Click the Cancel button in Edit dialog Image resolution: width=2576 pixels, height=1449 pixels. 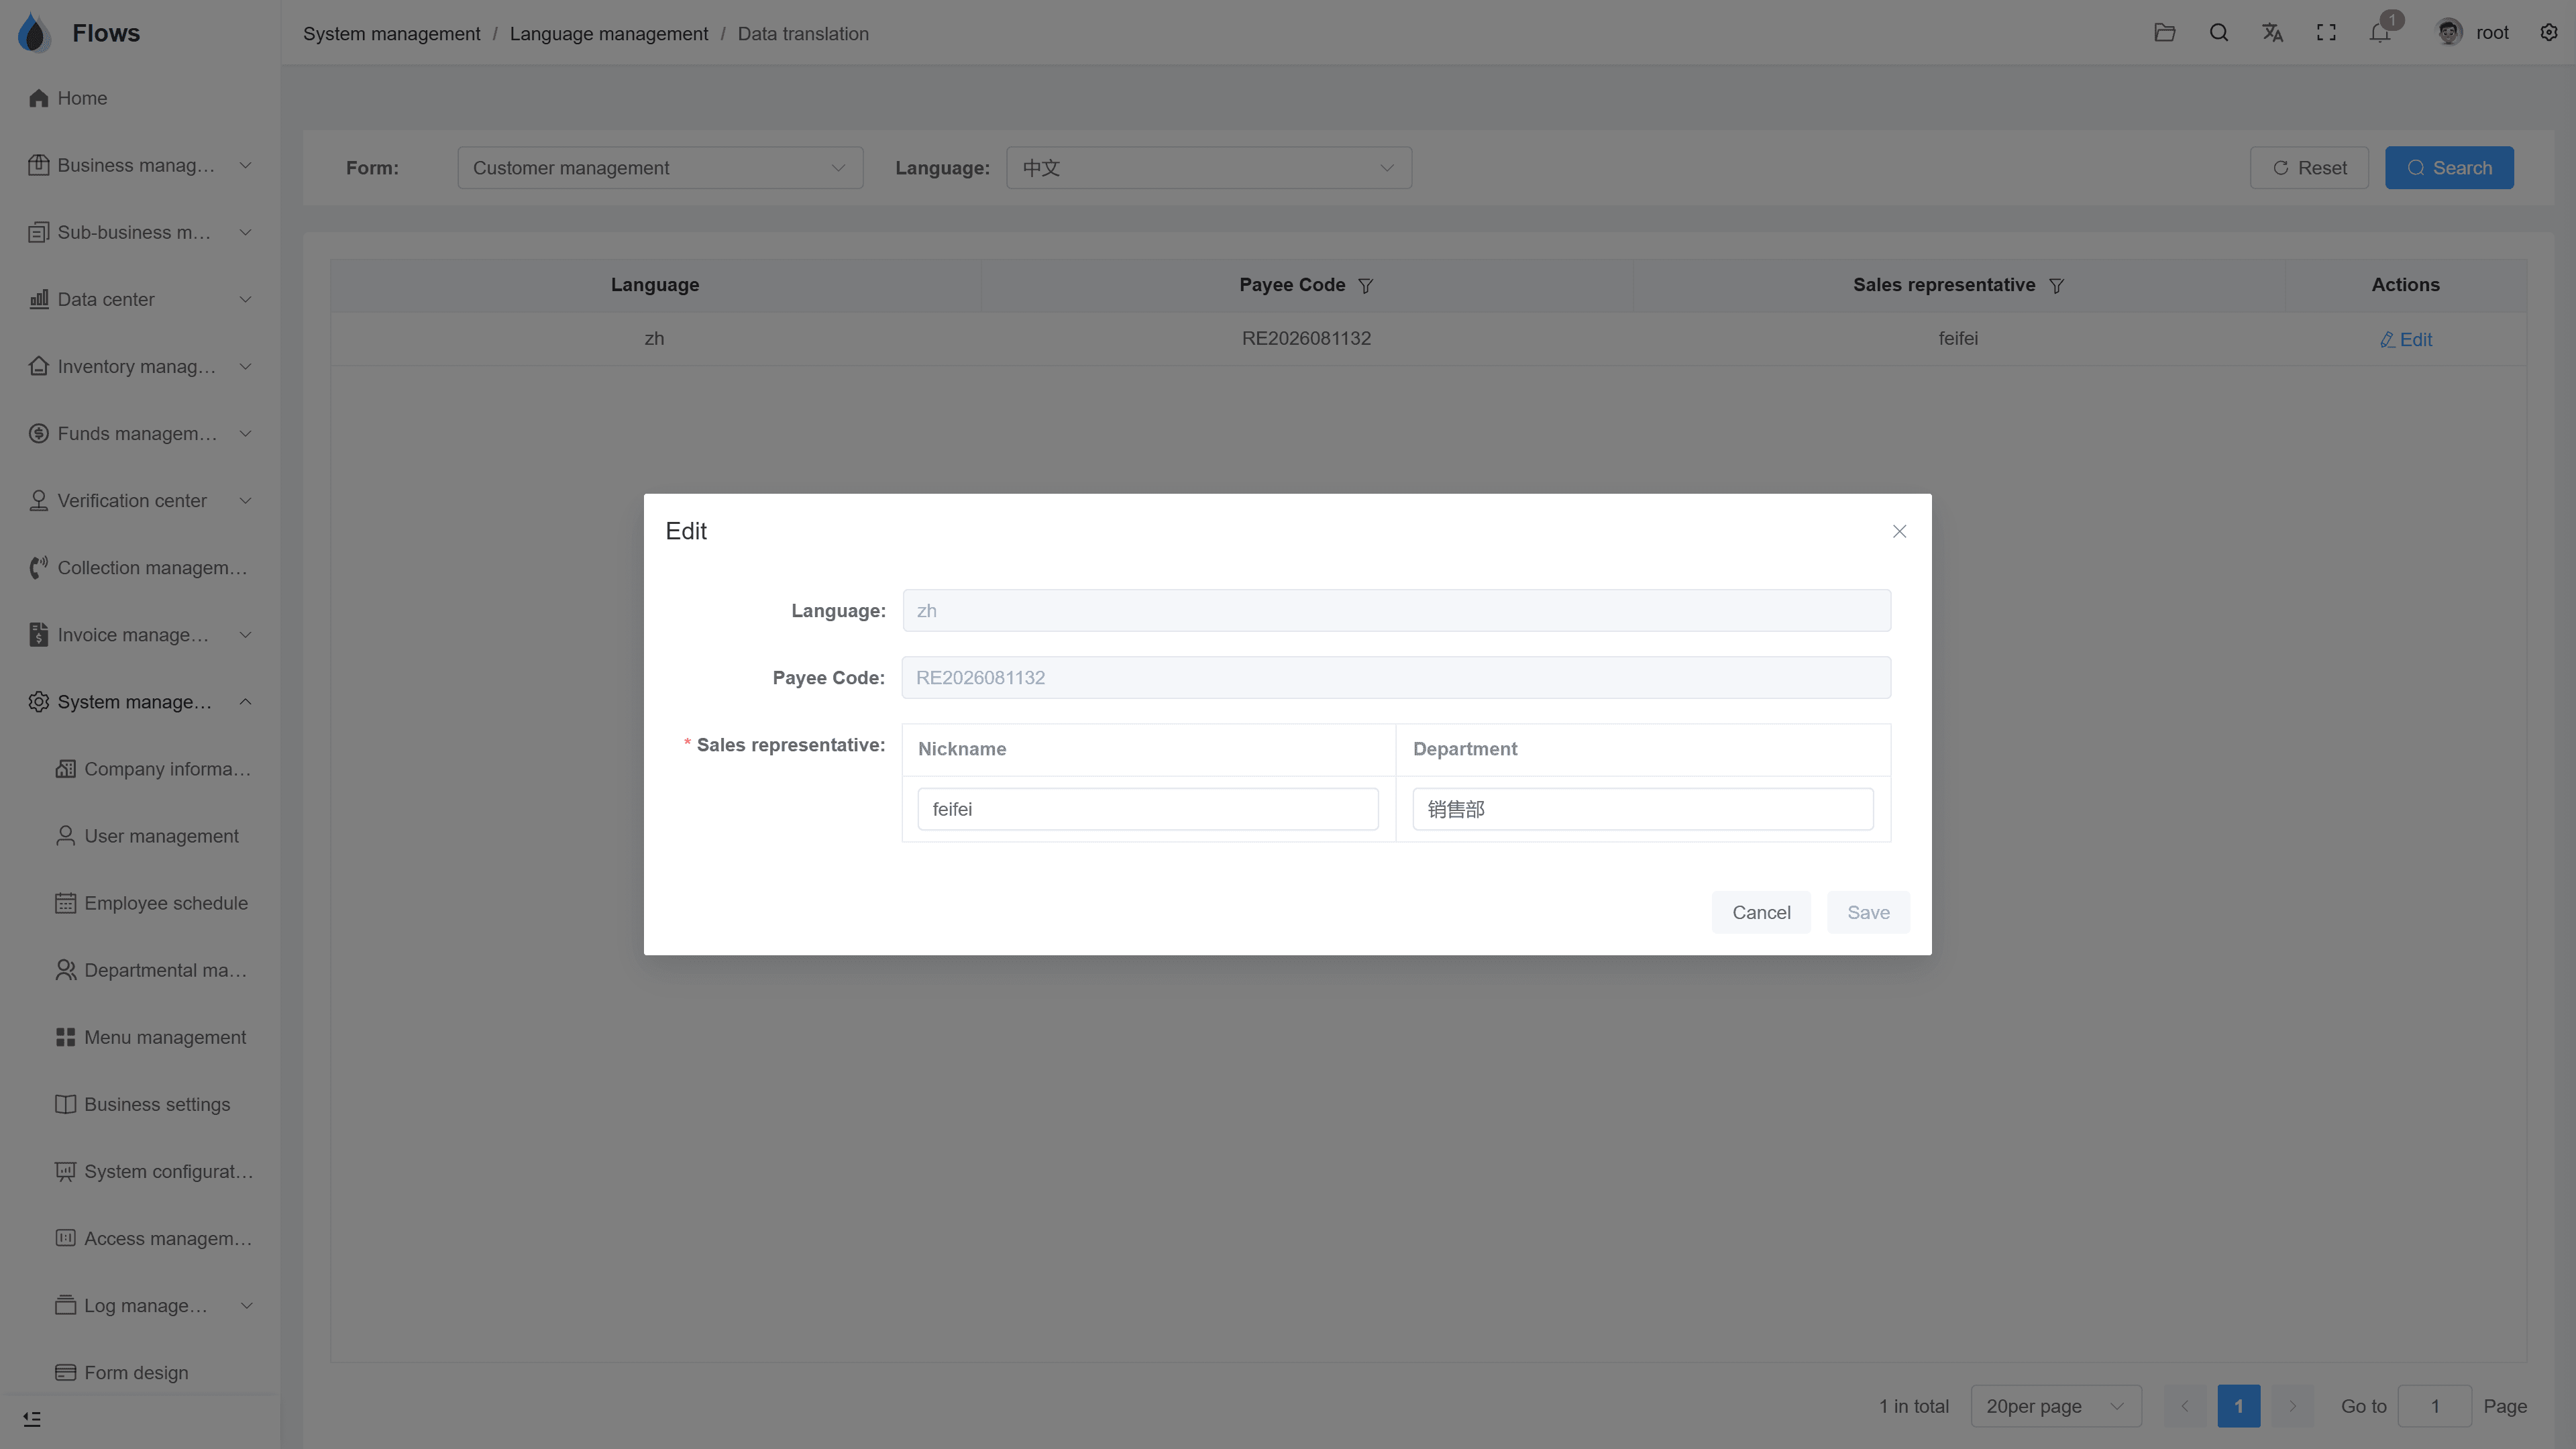(x=1761, y=912)
